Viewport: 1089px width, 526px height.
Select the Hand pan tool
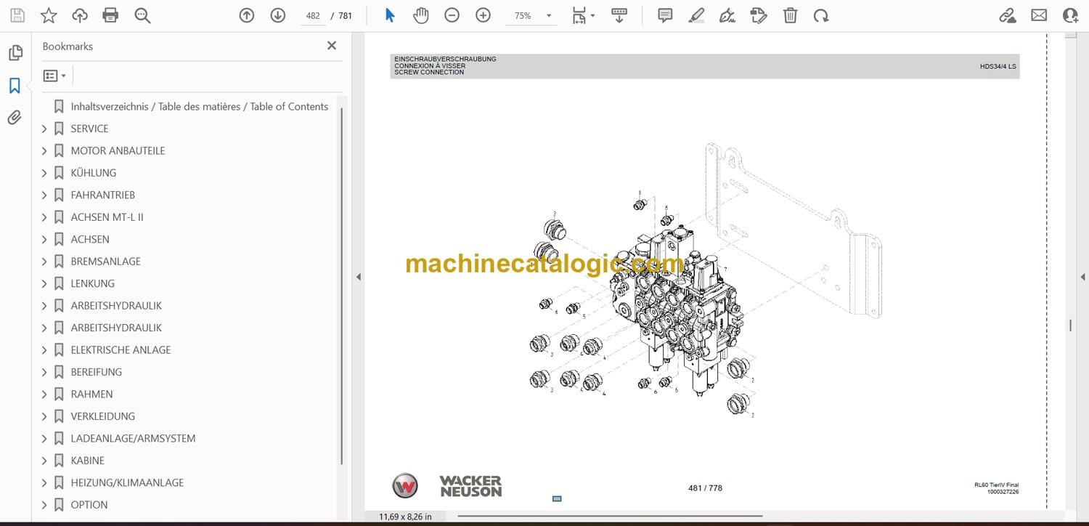(421, 15)
